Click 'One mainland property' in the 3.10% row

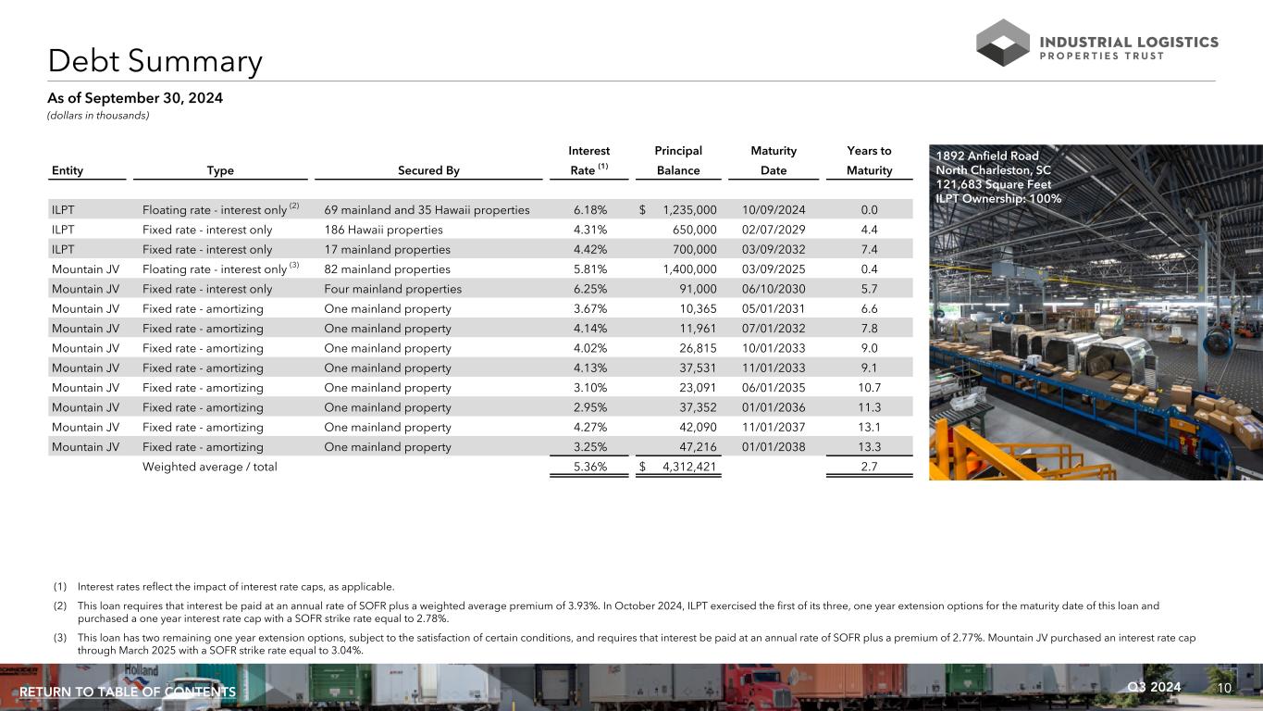tap(388, 388)
